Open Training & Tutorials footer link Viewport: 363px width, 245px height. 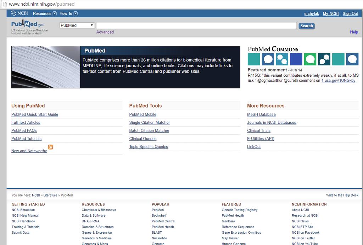26,227
